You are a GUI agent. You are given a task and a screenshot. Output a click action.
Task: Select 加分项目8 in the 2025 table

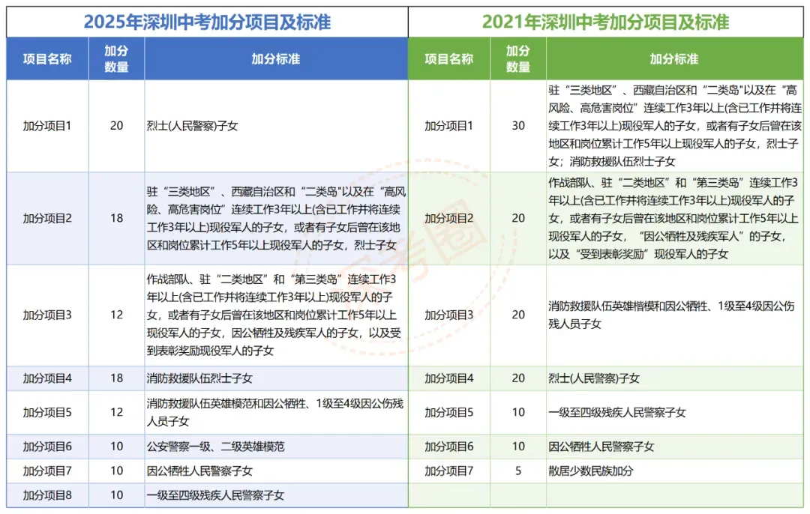(47, 495)
